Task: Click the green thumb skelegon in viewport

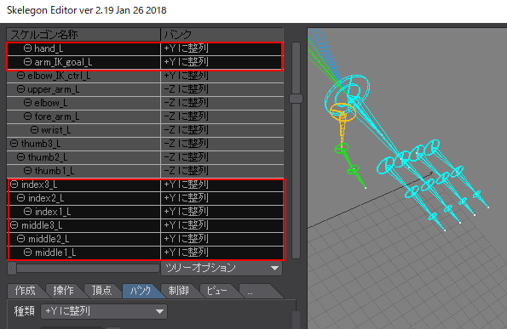Action: coord(350,165)
